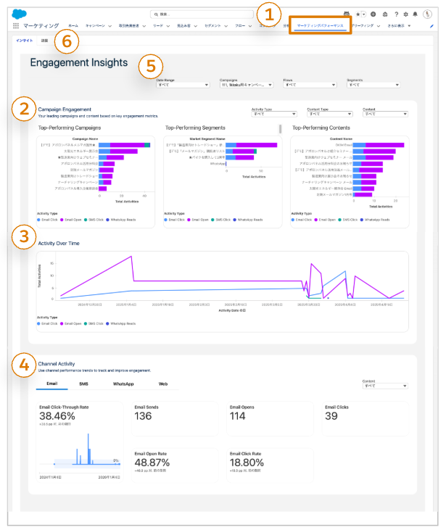Open the App Launcher grid icon
The width and height of the screenshot is (446, 530).
coord(15,25)
